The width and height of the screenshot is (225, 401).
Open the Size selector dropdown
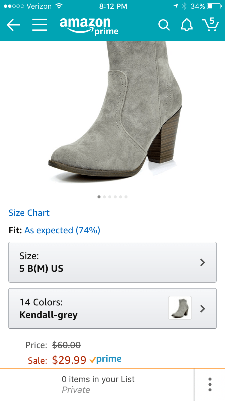click(112, 262)
